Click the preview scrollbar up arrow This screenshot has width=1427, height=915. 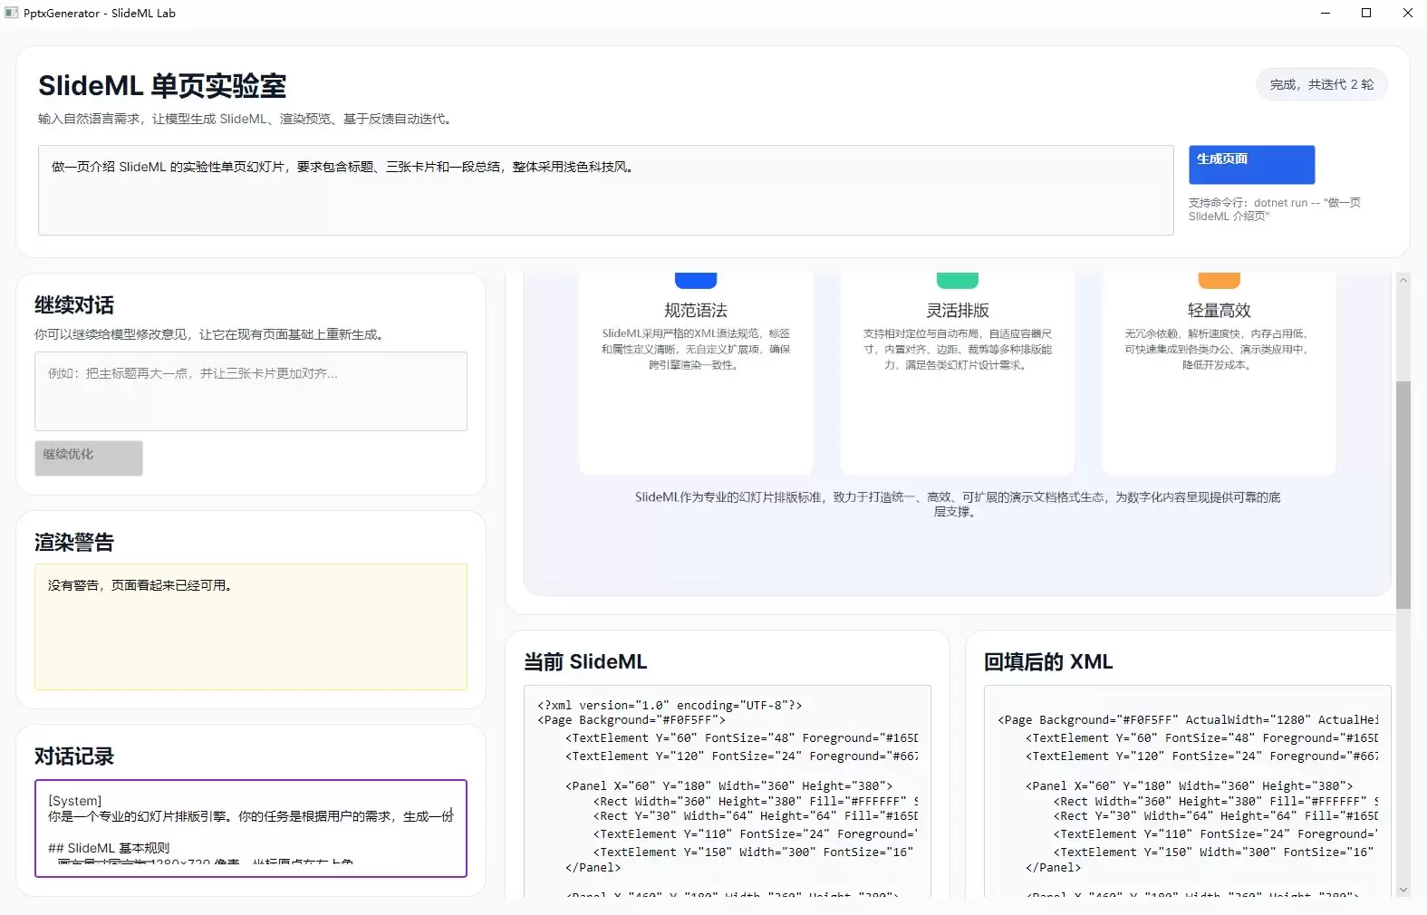pyautogui.click(x=1403, y=281)
